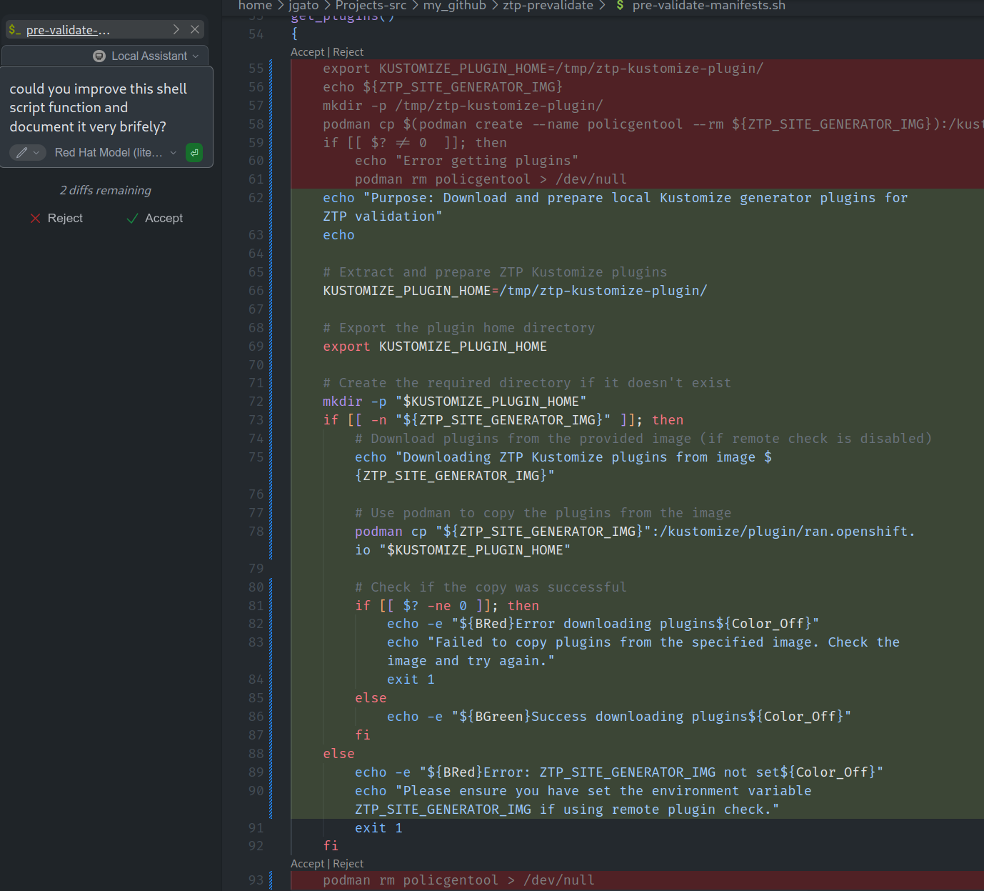Reject all remaining diffs in chat panel
Screen dimensions: 984x891
coord(56,218)
